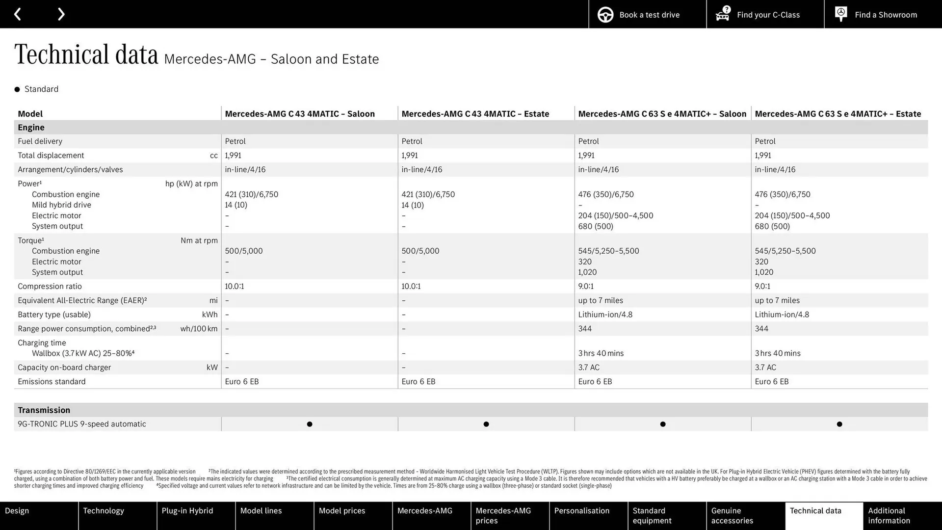Switch to the Personalisation tab
Image resolution: width=942 pixels, height=530 pixels.
[x=582, y=510]
